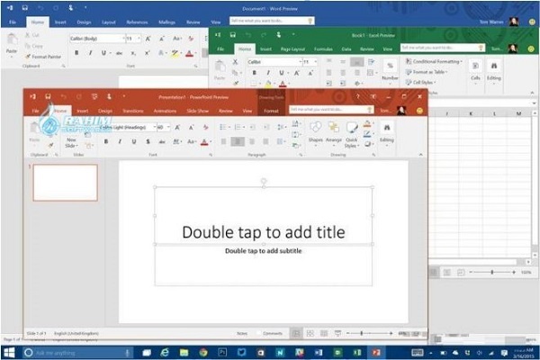Open Excel Page Layout tab
The width and height of the screenshot is (540, 360).
point(292,49)
